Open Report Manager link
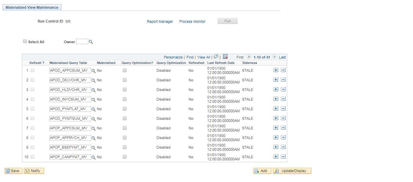Image resolution: width=413 pixels, height=182 pixels. (x=160, y=22)
